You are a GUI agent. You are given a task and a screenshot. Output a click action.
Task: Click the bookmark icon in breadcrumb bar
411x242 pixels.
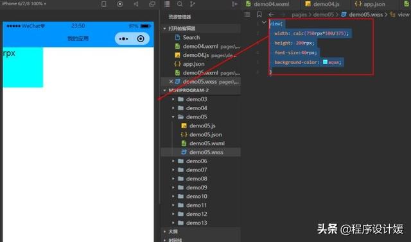click(259, 14)
